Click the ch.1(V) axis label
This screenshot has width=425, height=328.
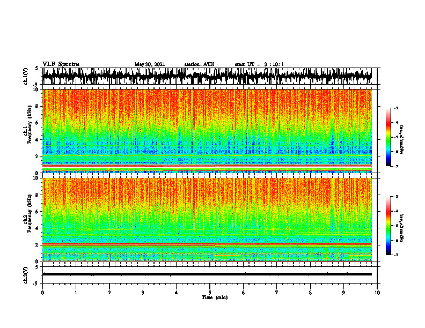click(x=26, y=76)
